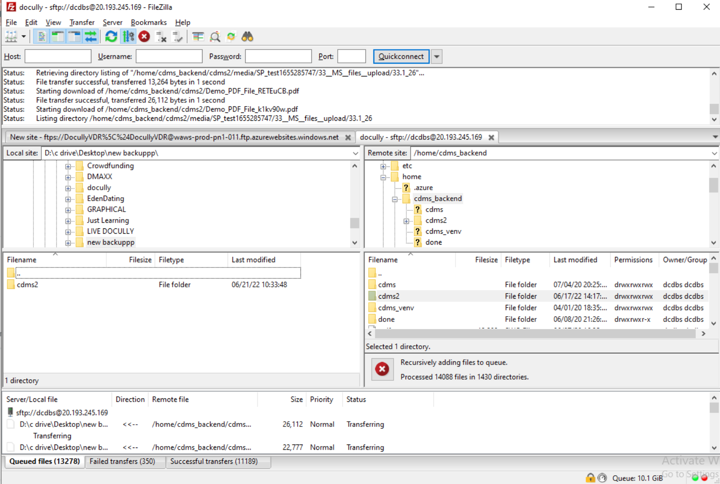Open the Bookmarks menu

click(148, 22)
